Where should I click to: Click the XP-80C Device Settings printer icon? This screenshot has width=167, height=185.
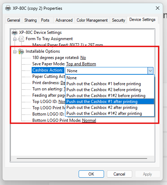click(x=15, y=32)
